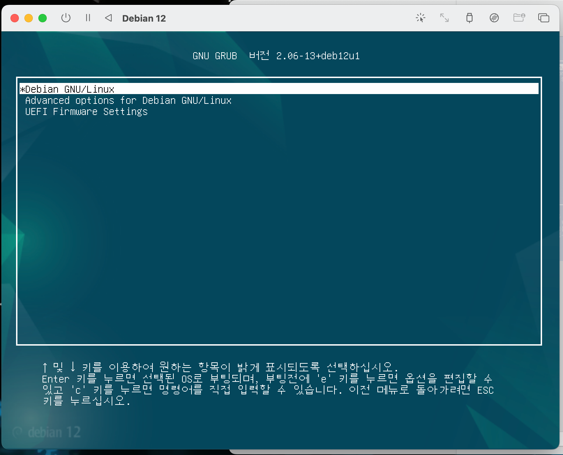
Task: Click the restart triangle icon
Action: [x=108, y=18]
